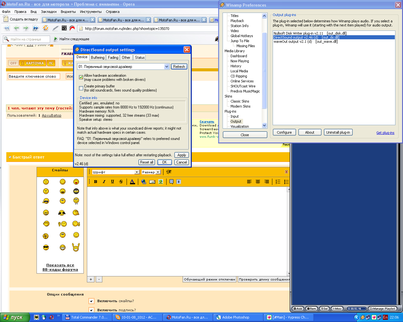Enable Create primary buffer checkbox
The width and height of the screenshot is (403, 322).
pos(81,88)
